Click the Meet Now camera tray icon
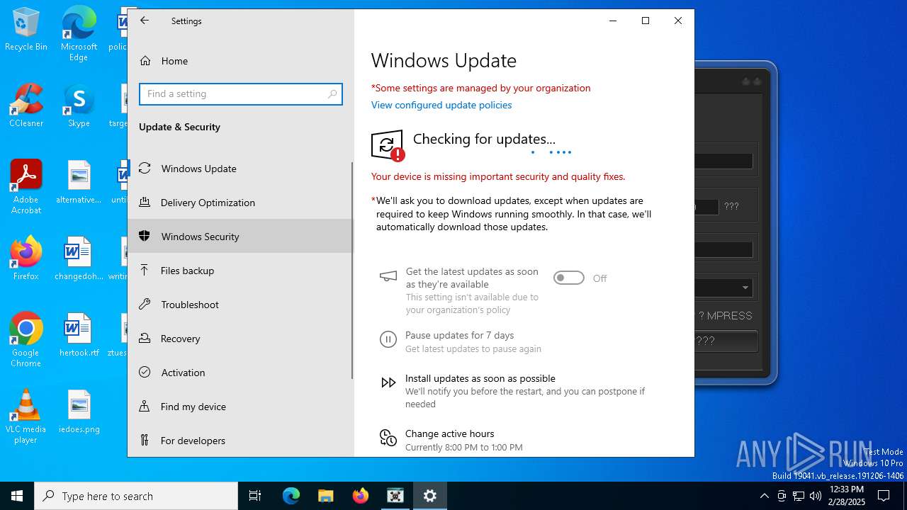 [782, 496]
